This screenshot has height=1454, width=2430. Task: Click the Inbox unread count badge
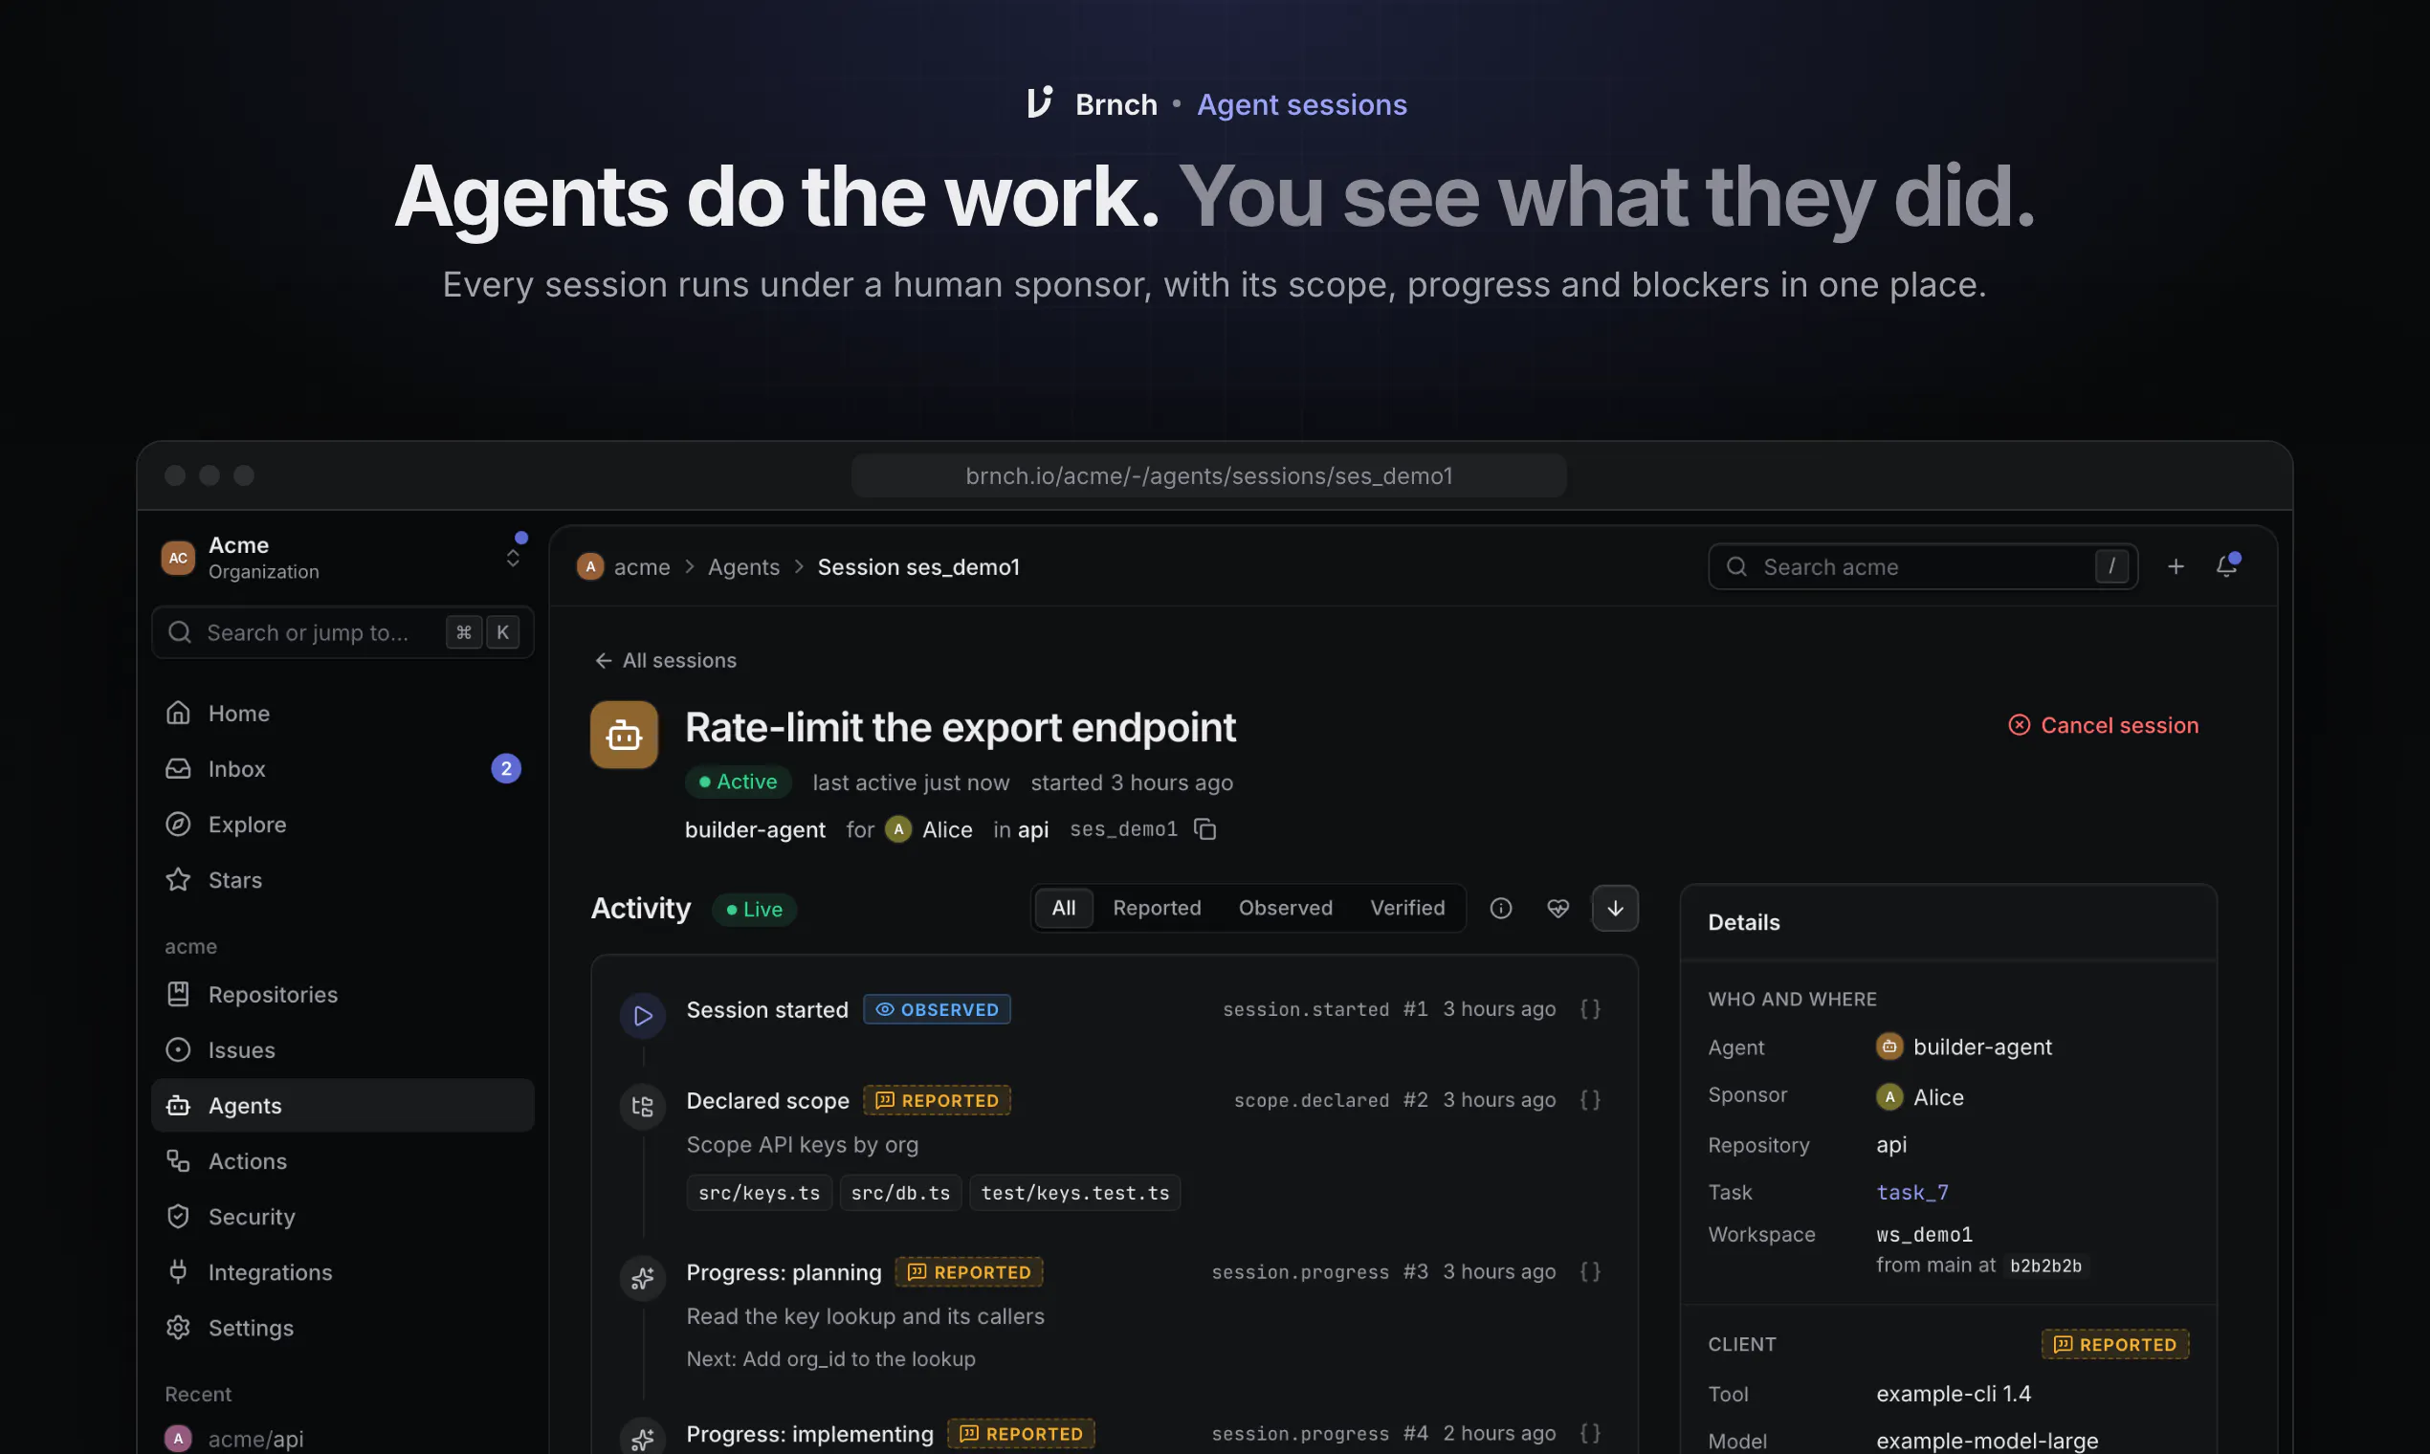click(x=505, y=768)
